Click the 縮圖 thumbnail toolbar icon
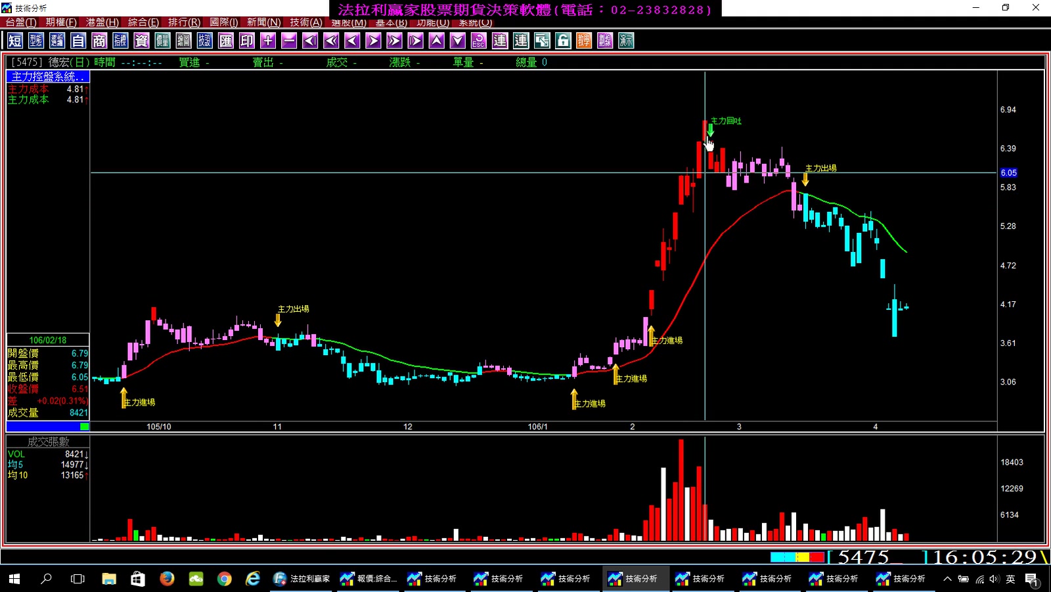 [183, 41]
